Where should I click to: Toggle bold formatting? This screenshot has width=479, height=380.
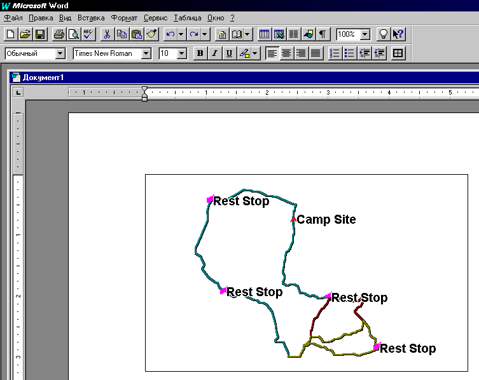pyautogui.click(x=200, y=53)
